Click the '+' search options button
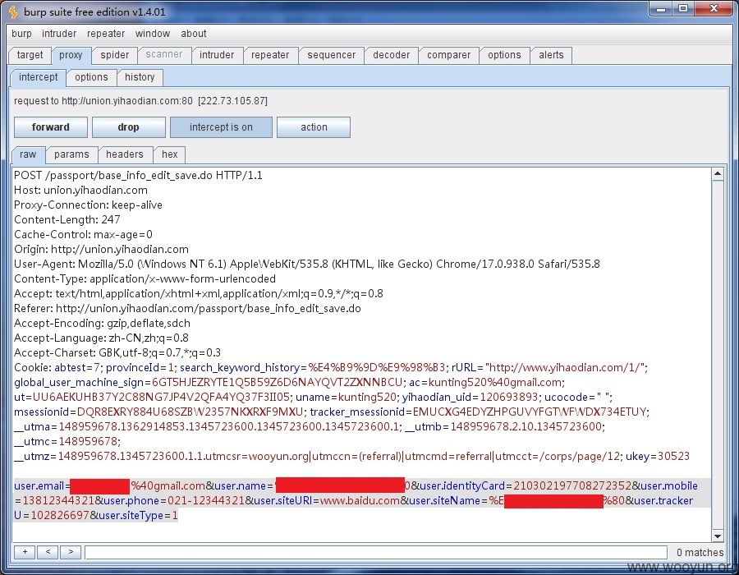 pos(25,552)
